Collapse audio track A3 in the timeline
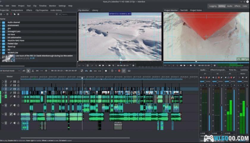Viewport: 250px width, 143px height. [2, 114]
